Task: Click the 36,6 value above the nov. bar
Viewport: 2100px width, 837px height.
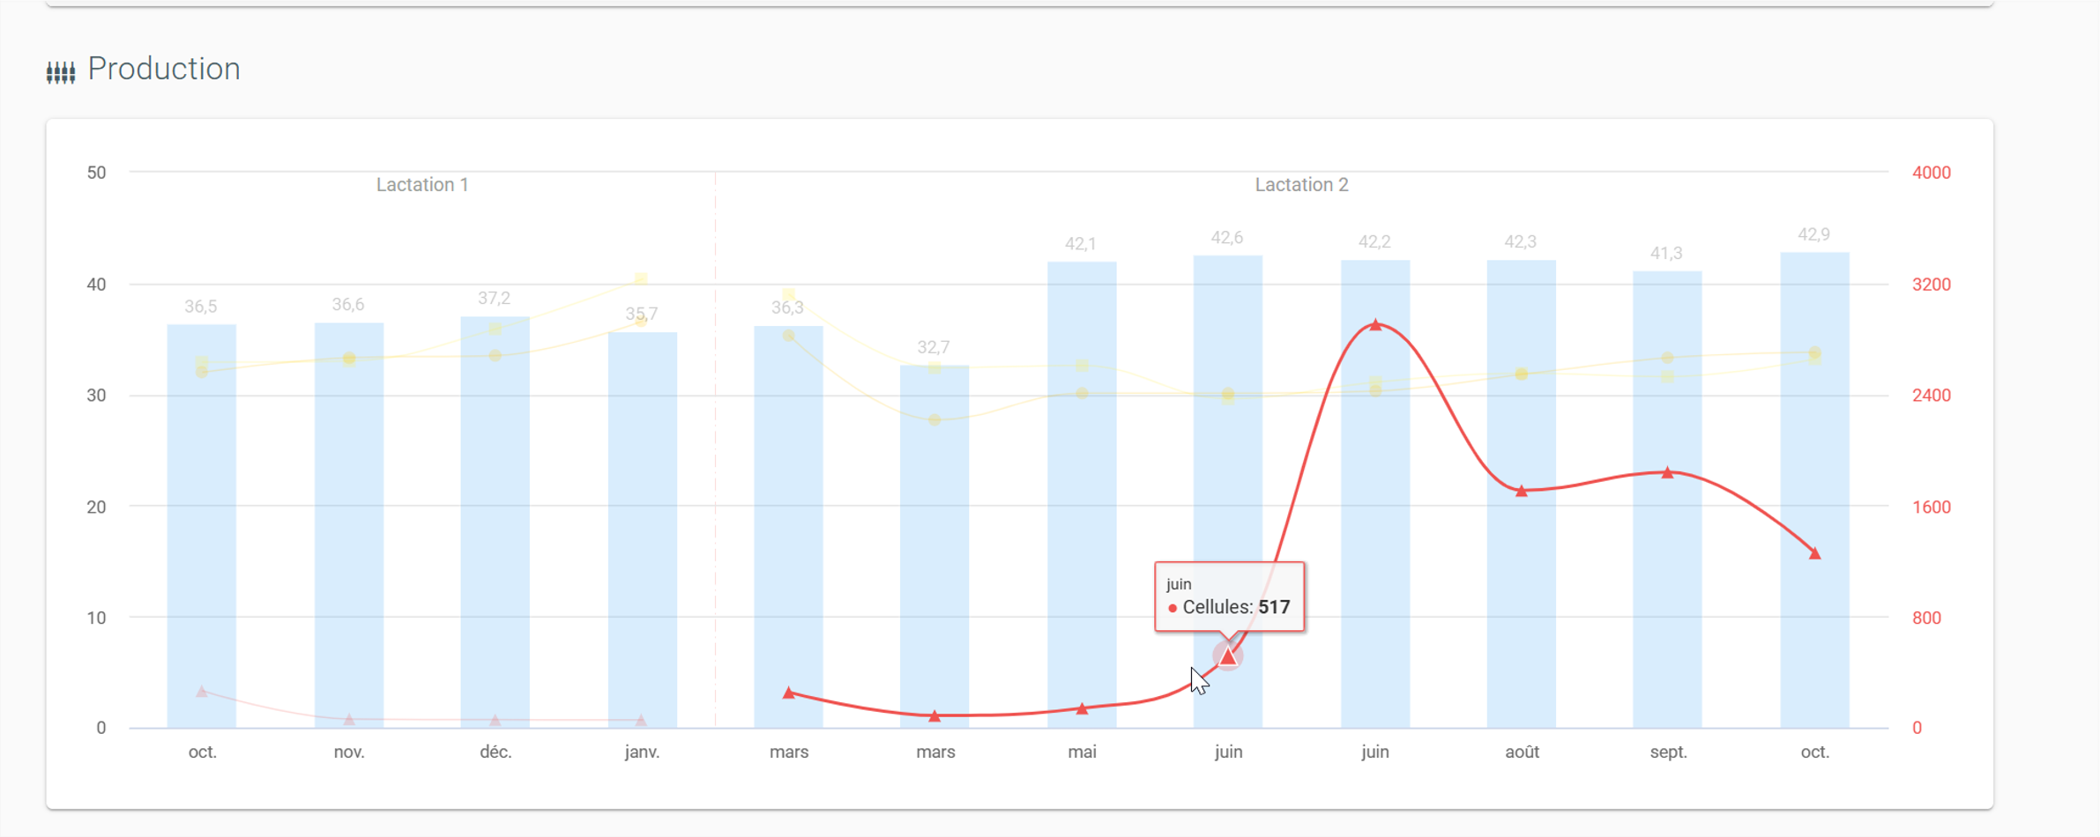Action: pyautogui.click(x=348, y=305)
